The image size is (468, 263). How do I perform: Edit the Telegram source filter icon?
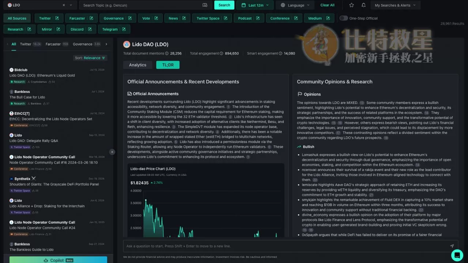pos(124,29)
